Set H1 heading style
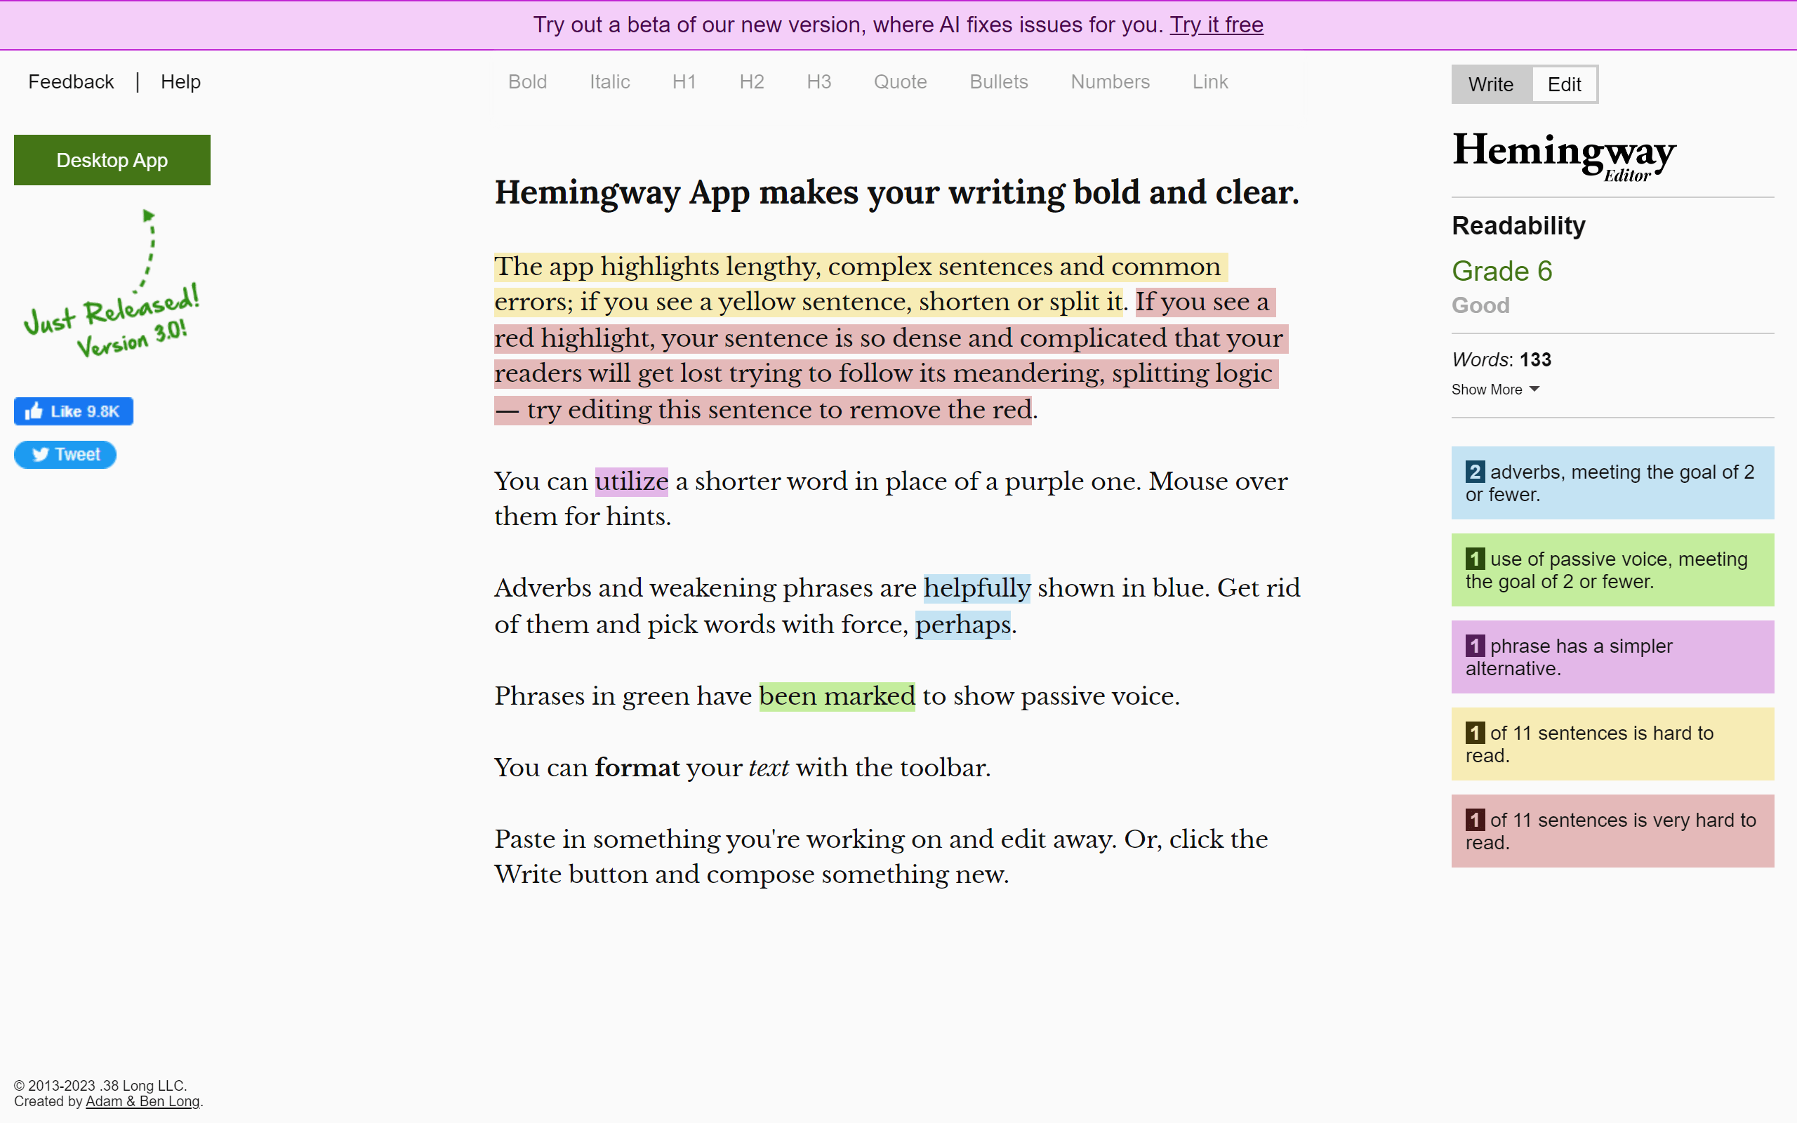Viewport: 1797px width, 1123px height. coord(684,81)
